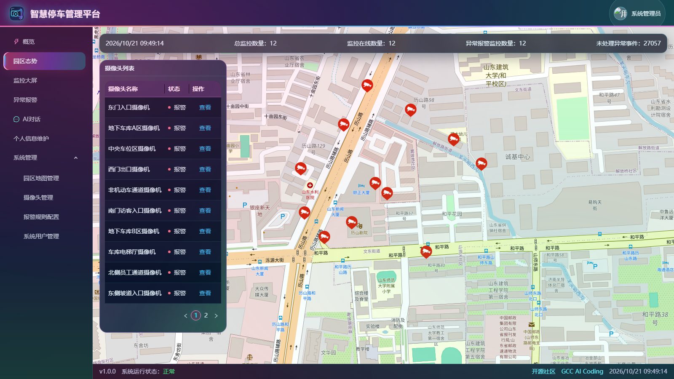Viewport: 674px width, 379px height.
Task: Click 查看 for 非机动车通道摄像机
Action: pyautogui.click(x=205, y=190)
